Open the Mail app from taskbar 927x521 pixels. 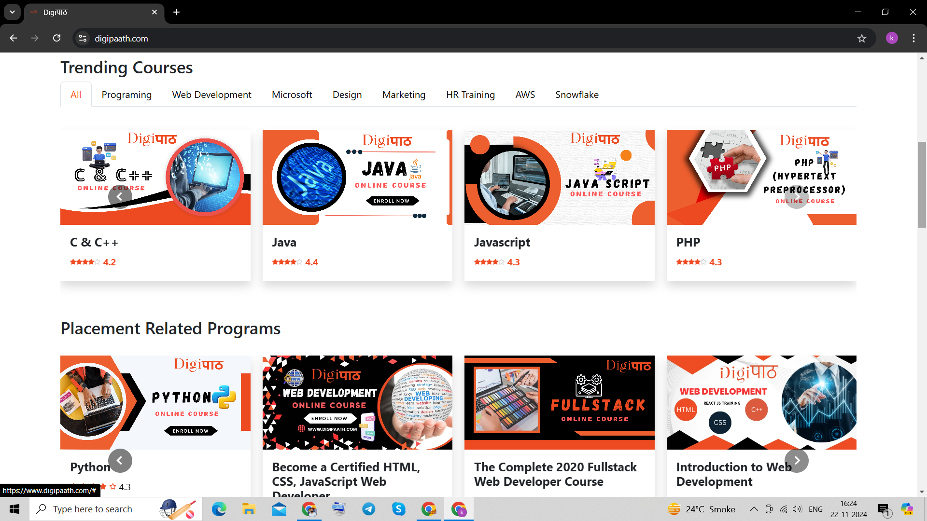[279, 509]
